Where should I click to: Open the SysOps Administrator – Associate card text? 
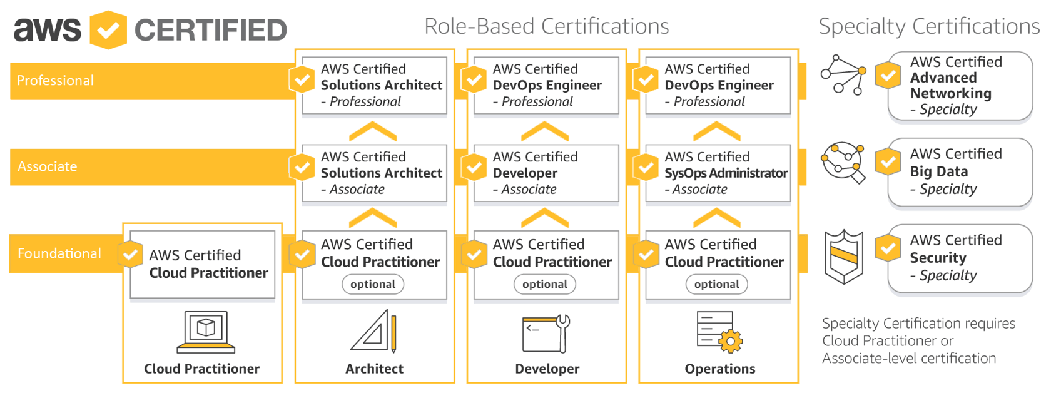[x=726, y=173]
